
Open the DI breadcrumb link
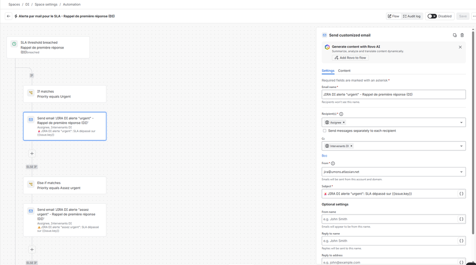(x=27, y=4)
